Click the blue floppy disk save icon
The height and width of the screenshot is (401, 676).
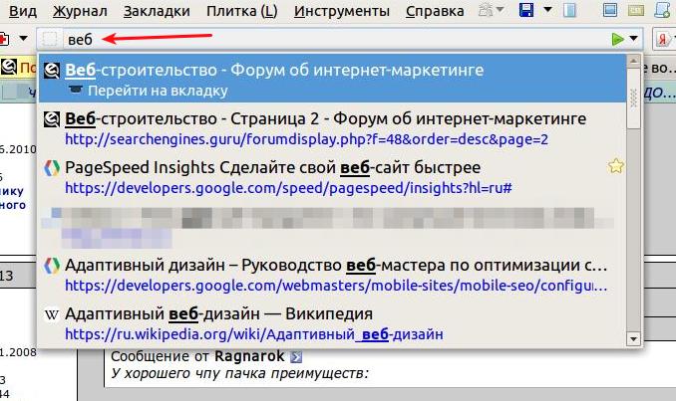tap(526, 10)
